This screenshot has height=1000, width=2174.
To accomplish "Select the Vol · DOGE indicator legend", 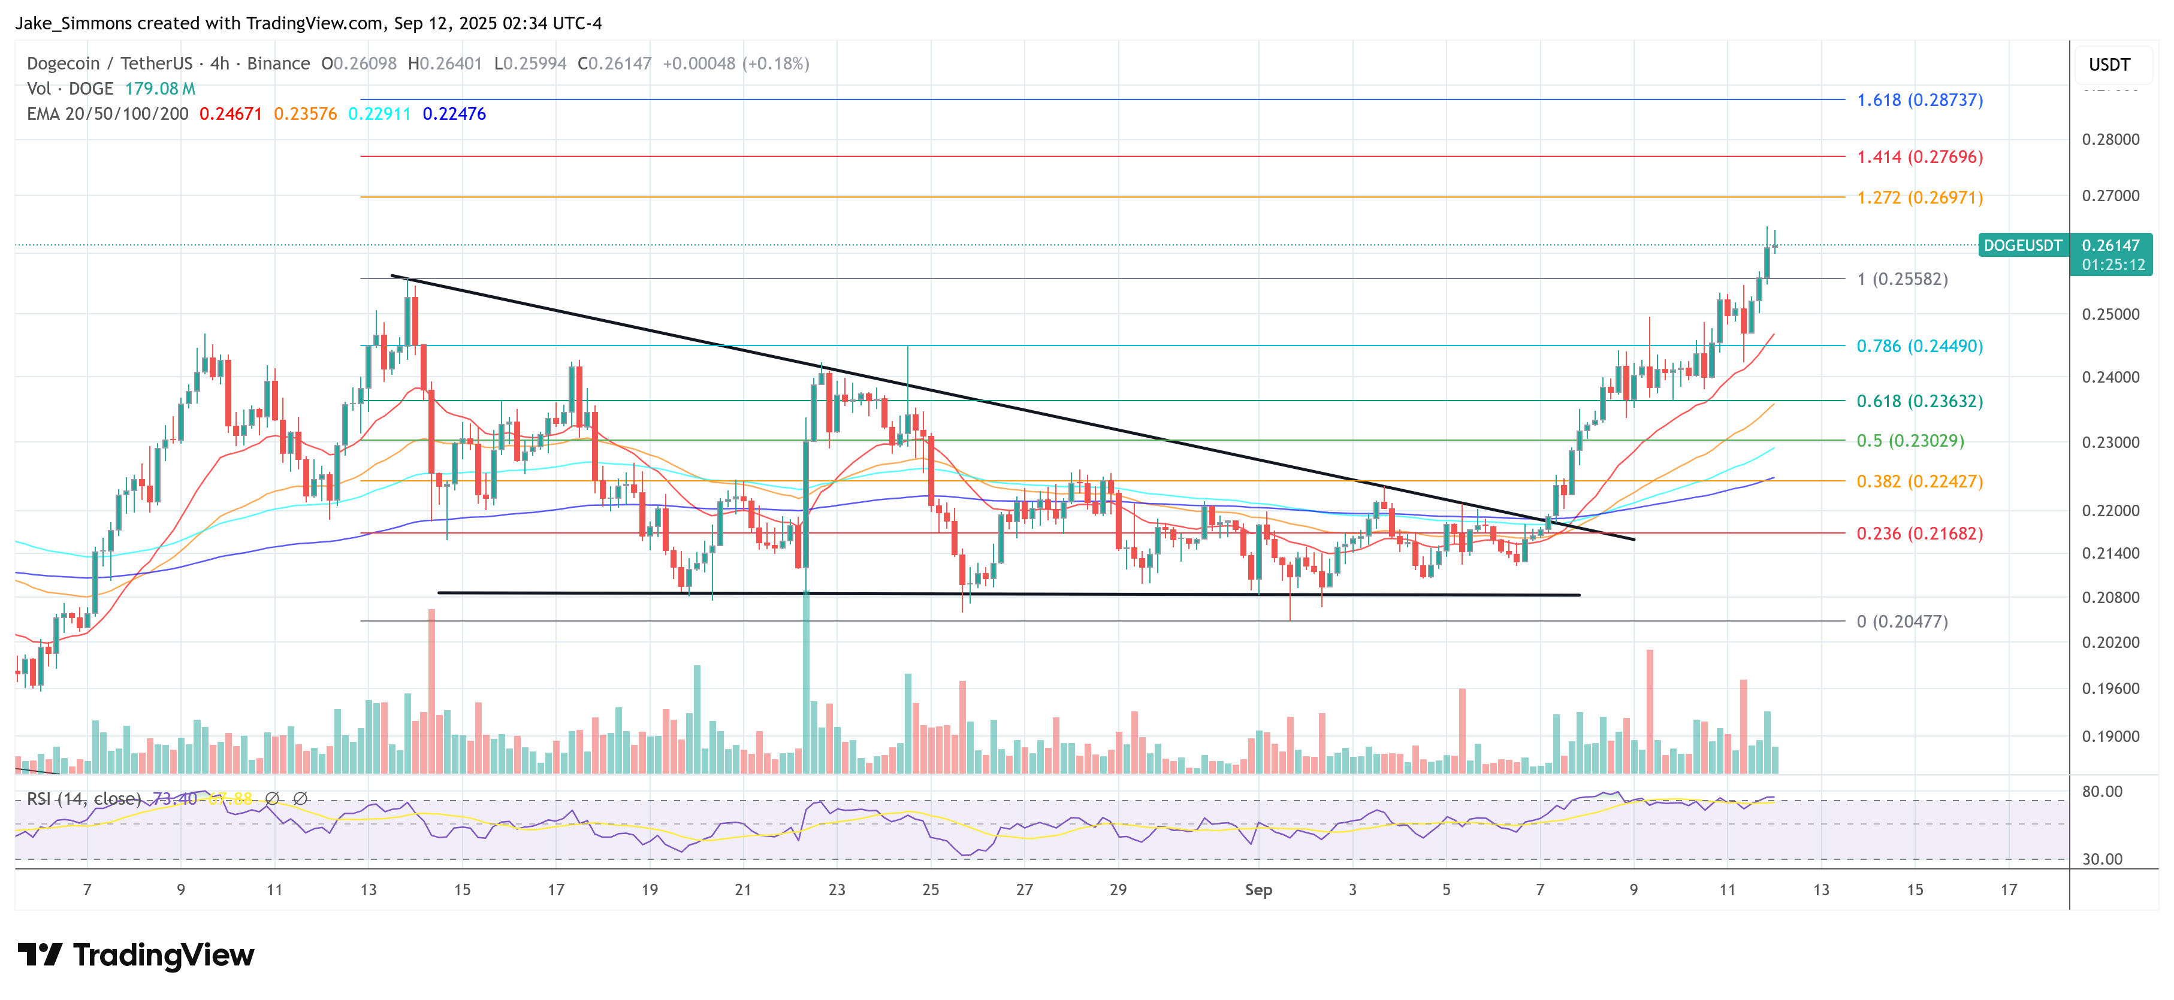I will pos(70,89).
